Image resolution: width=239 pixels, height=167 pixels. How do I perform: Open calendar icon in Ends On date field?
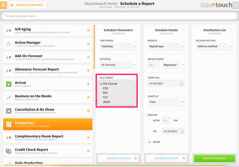point(182,132)
